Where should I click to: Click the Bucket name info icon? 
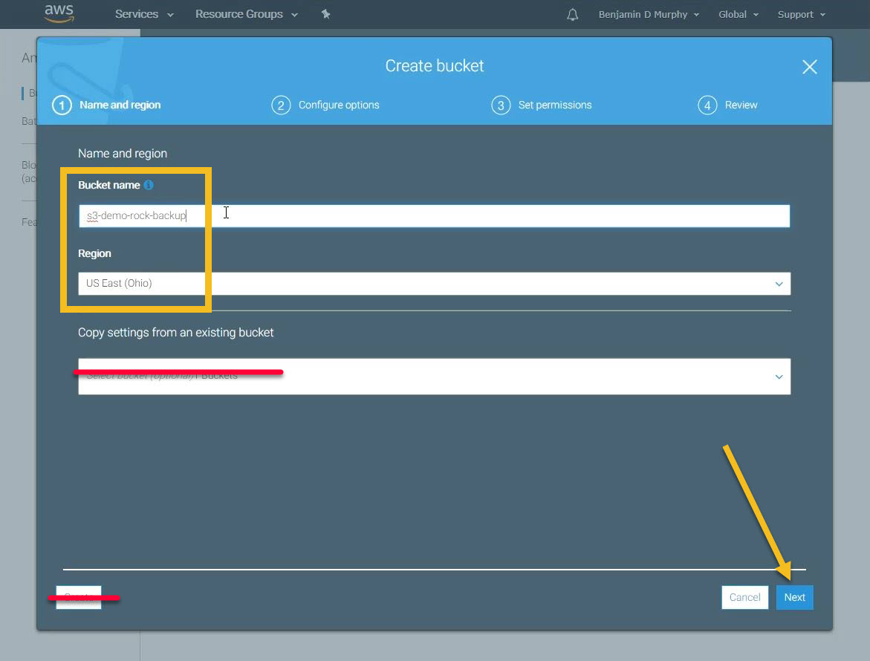tap(149, 185)
